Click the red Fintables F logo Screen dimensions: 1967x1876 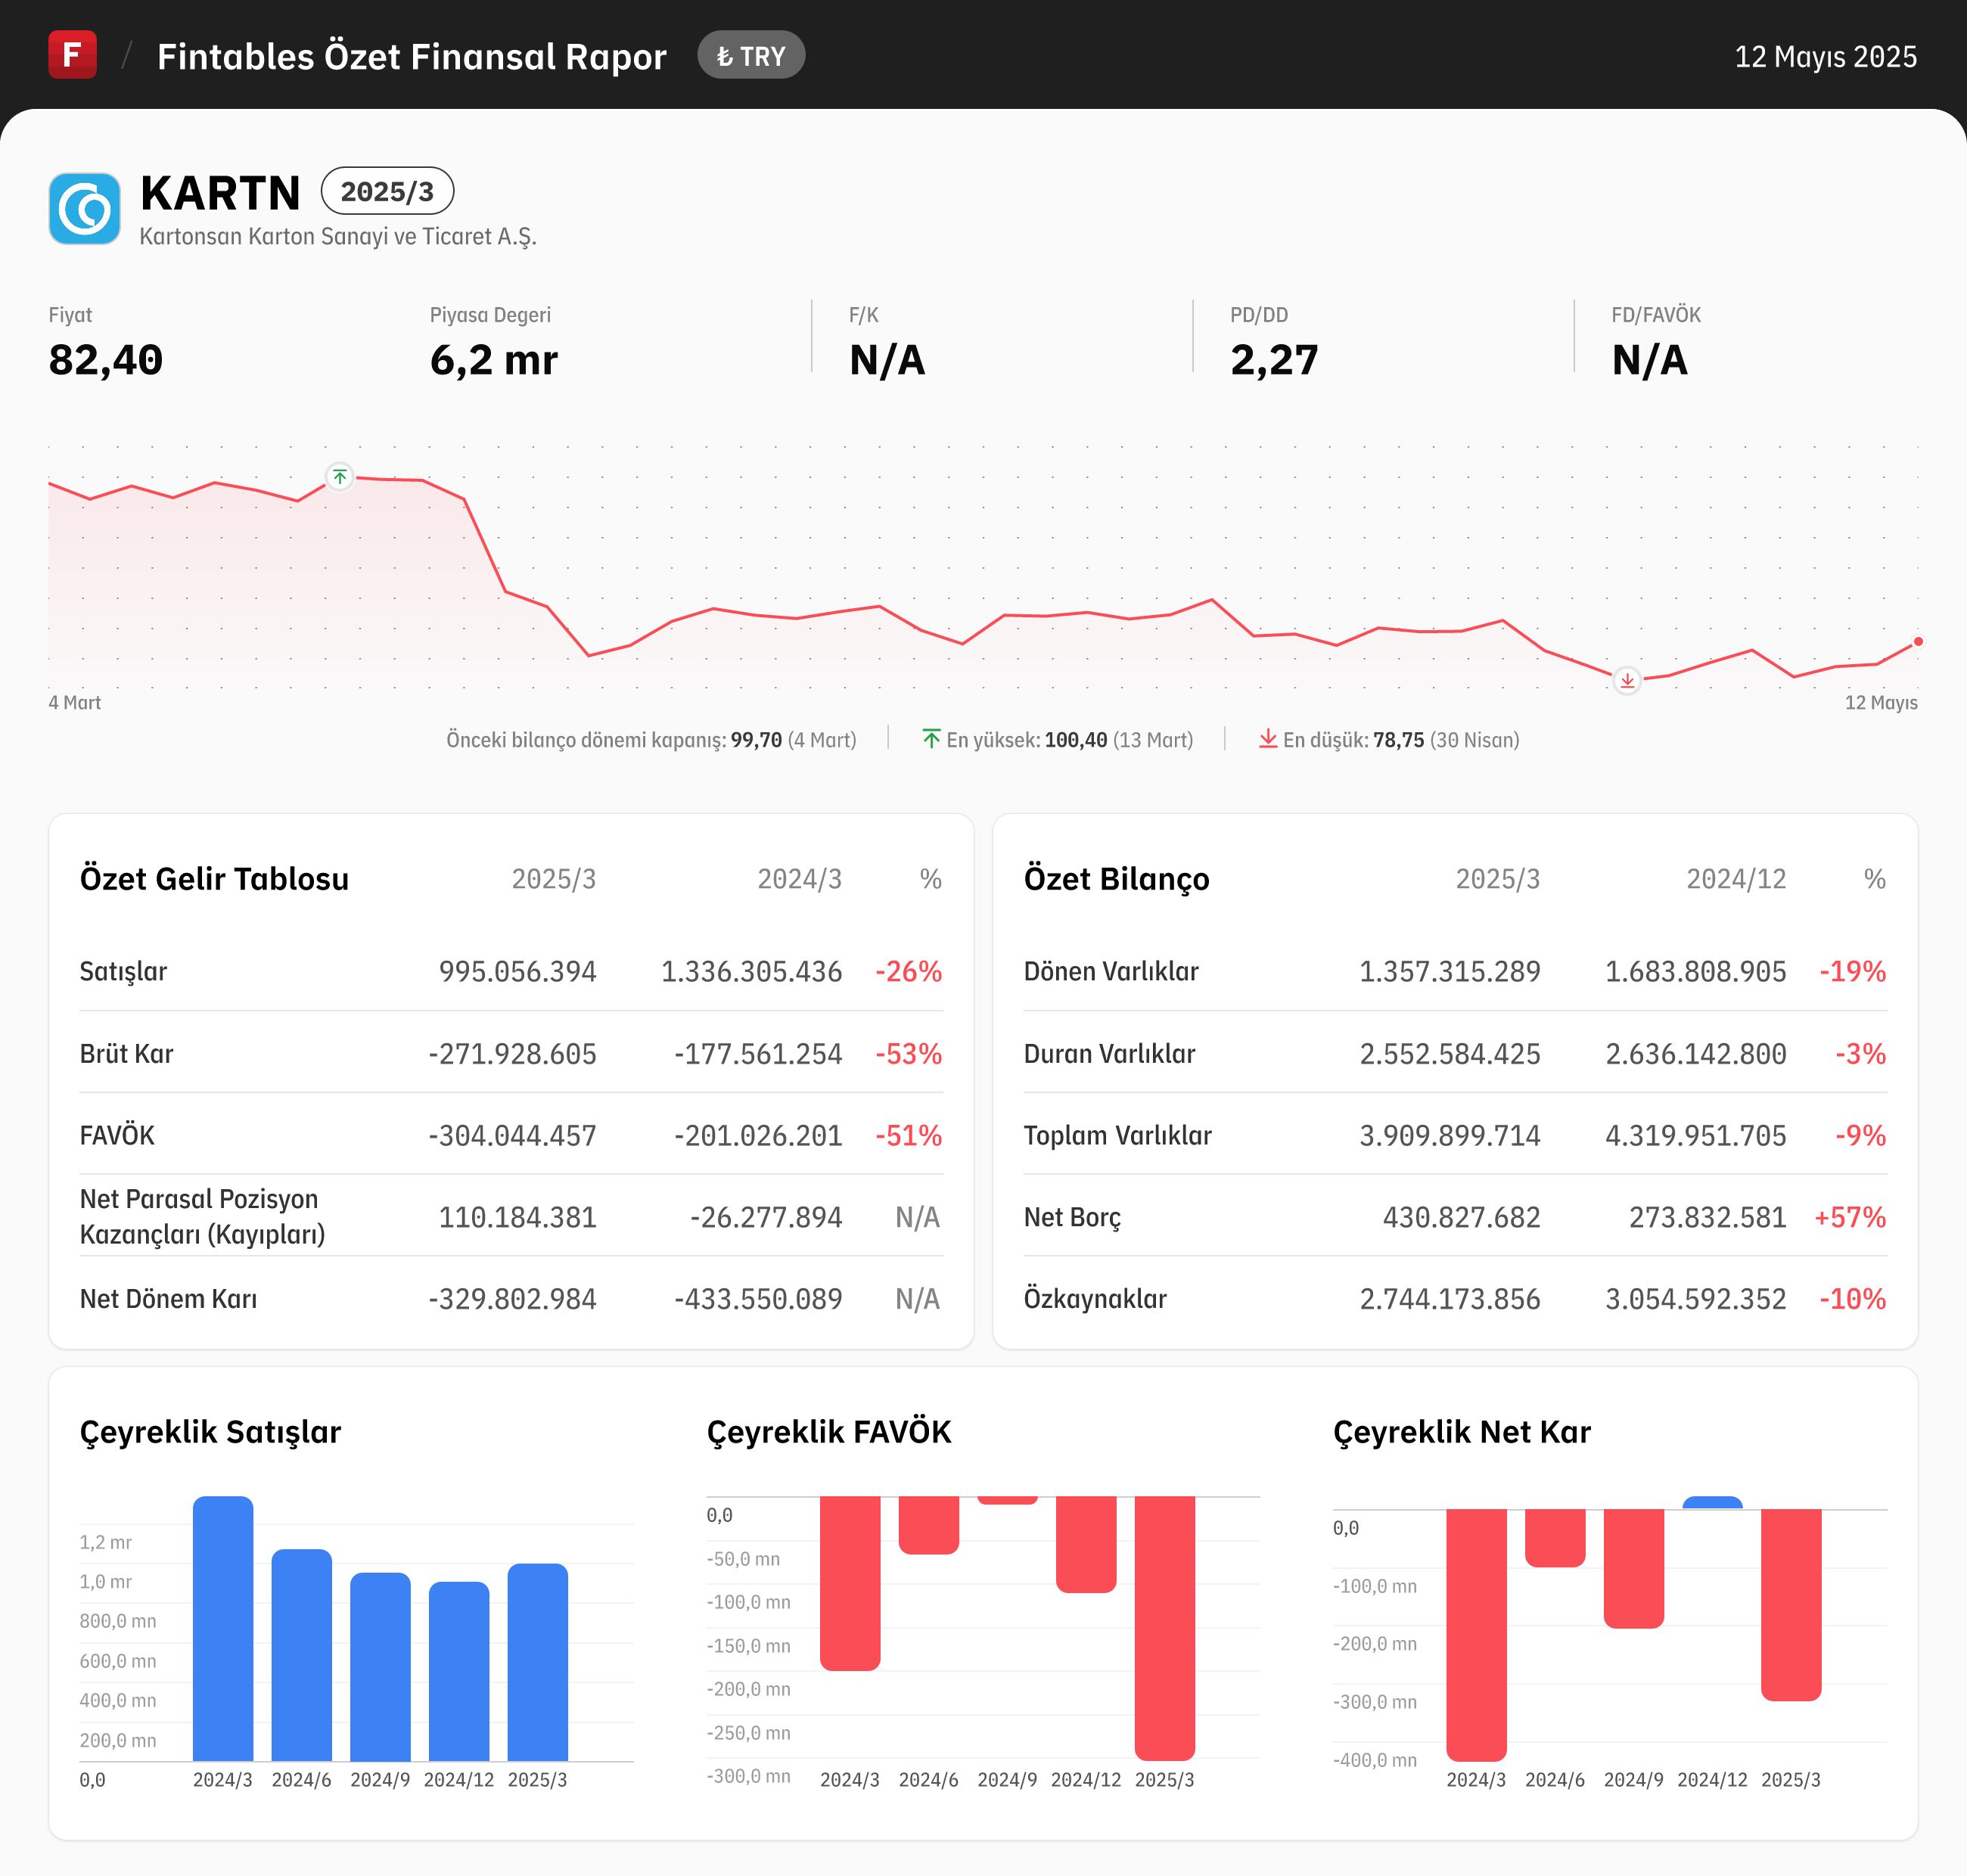(72, 54)
